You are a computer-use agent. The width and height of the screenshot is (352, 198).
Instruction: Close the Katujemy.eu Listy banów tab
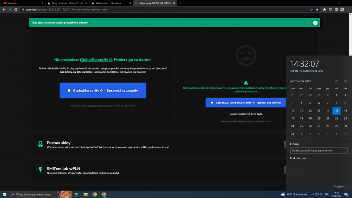point(130,3)
